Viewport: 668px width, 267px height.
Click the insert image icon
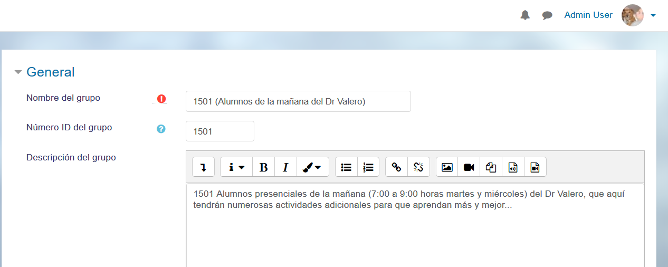(x=447, y=167)
